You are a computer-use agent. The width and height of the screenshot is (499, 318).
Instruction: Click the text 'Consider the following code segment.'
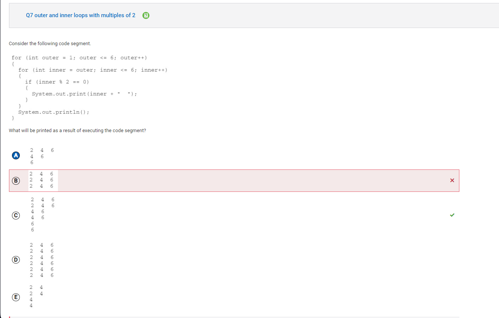tap(50, 44)
